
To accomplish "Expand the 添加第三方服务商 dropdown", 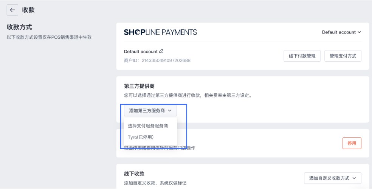I will [150, 110].
